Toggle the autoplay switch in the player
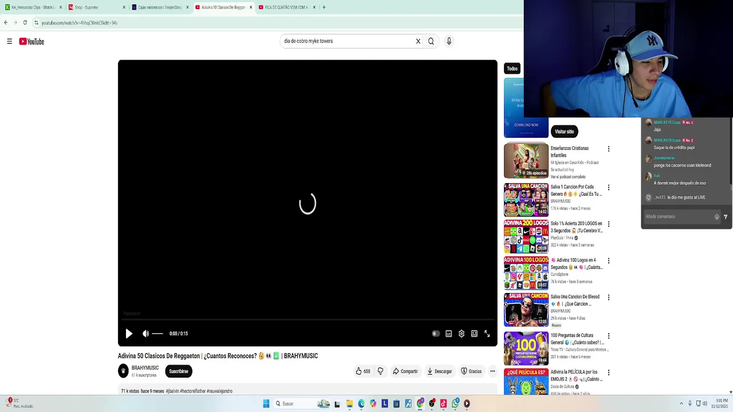 pyautogui.click(x=435, y=334)
